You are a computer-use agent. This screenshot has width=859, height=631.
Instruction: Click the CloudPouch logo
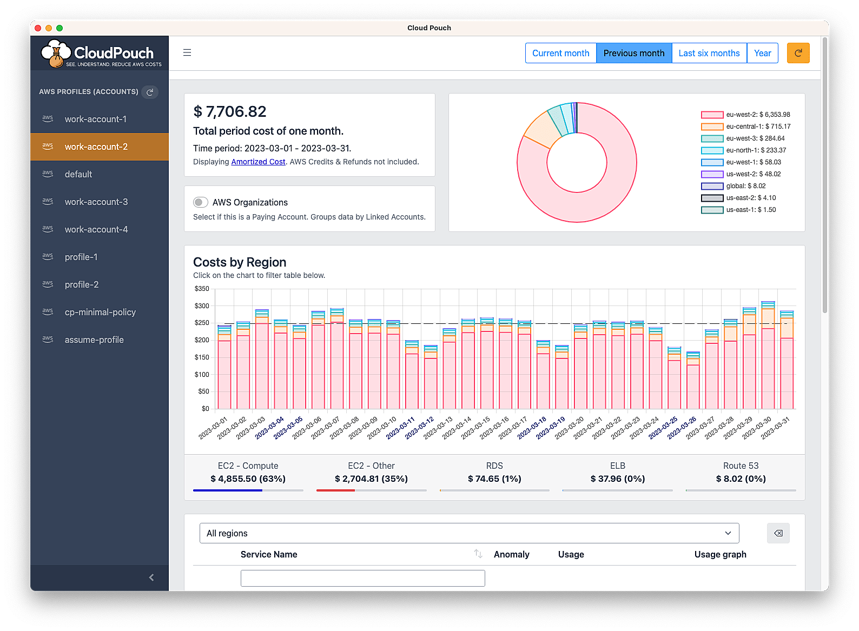point(101,53)
